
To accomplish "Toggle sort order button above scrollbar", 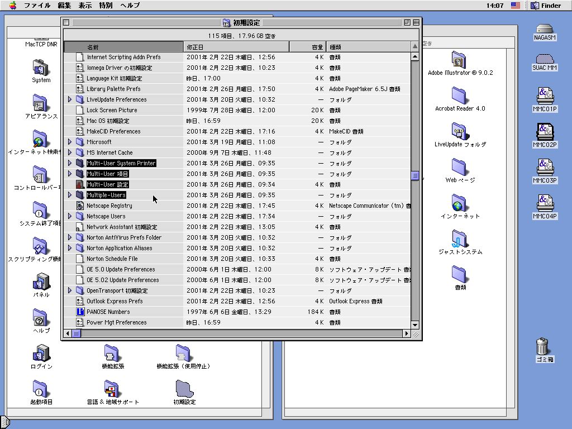I will [415, 47].
